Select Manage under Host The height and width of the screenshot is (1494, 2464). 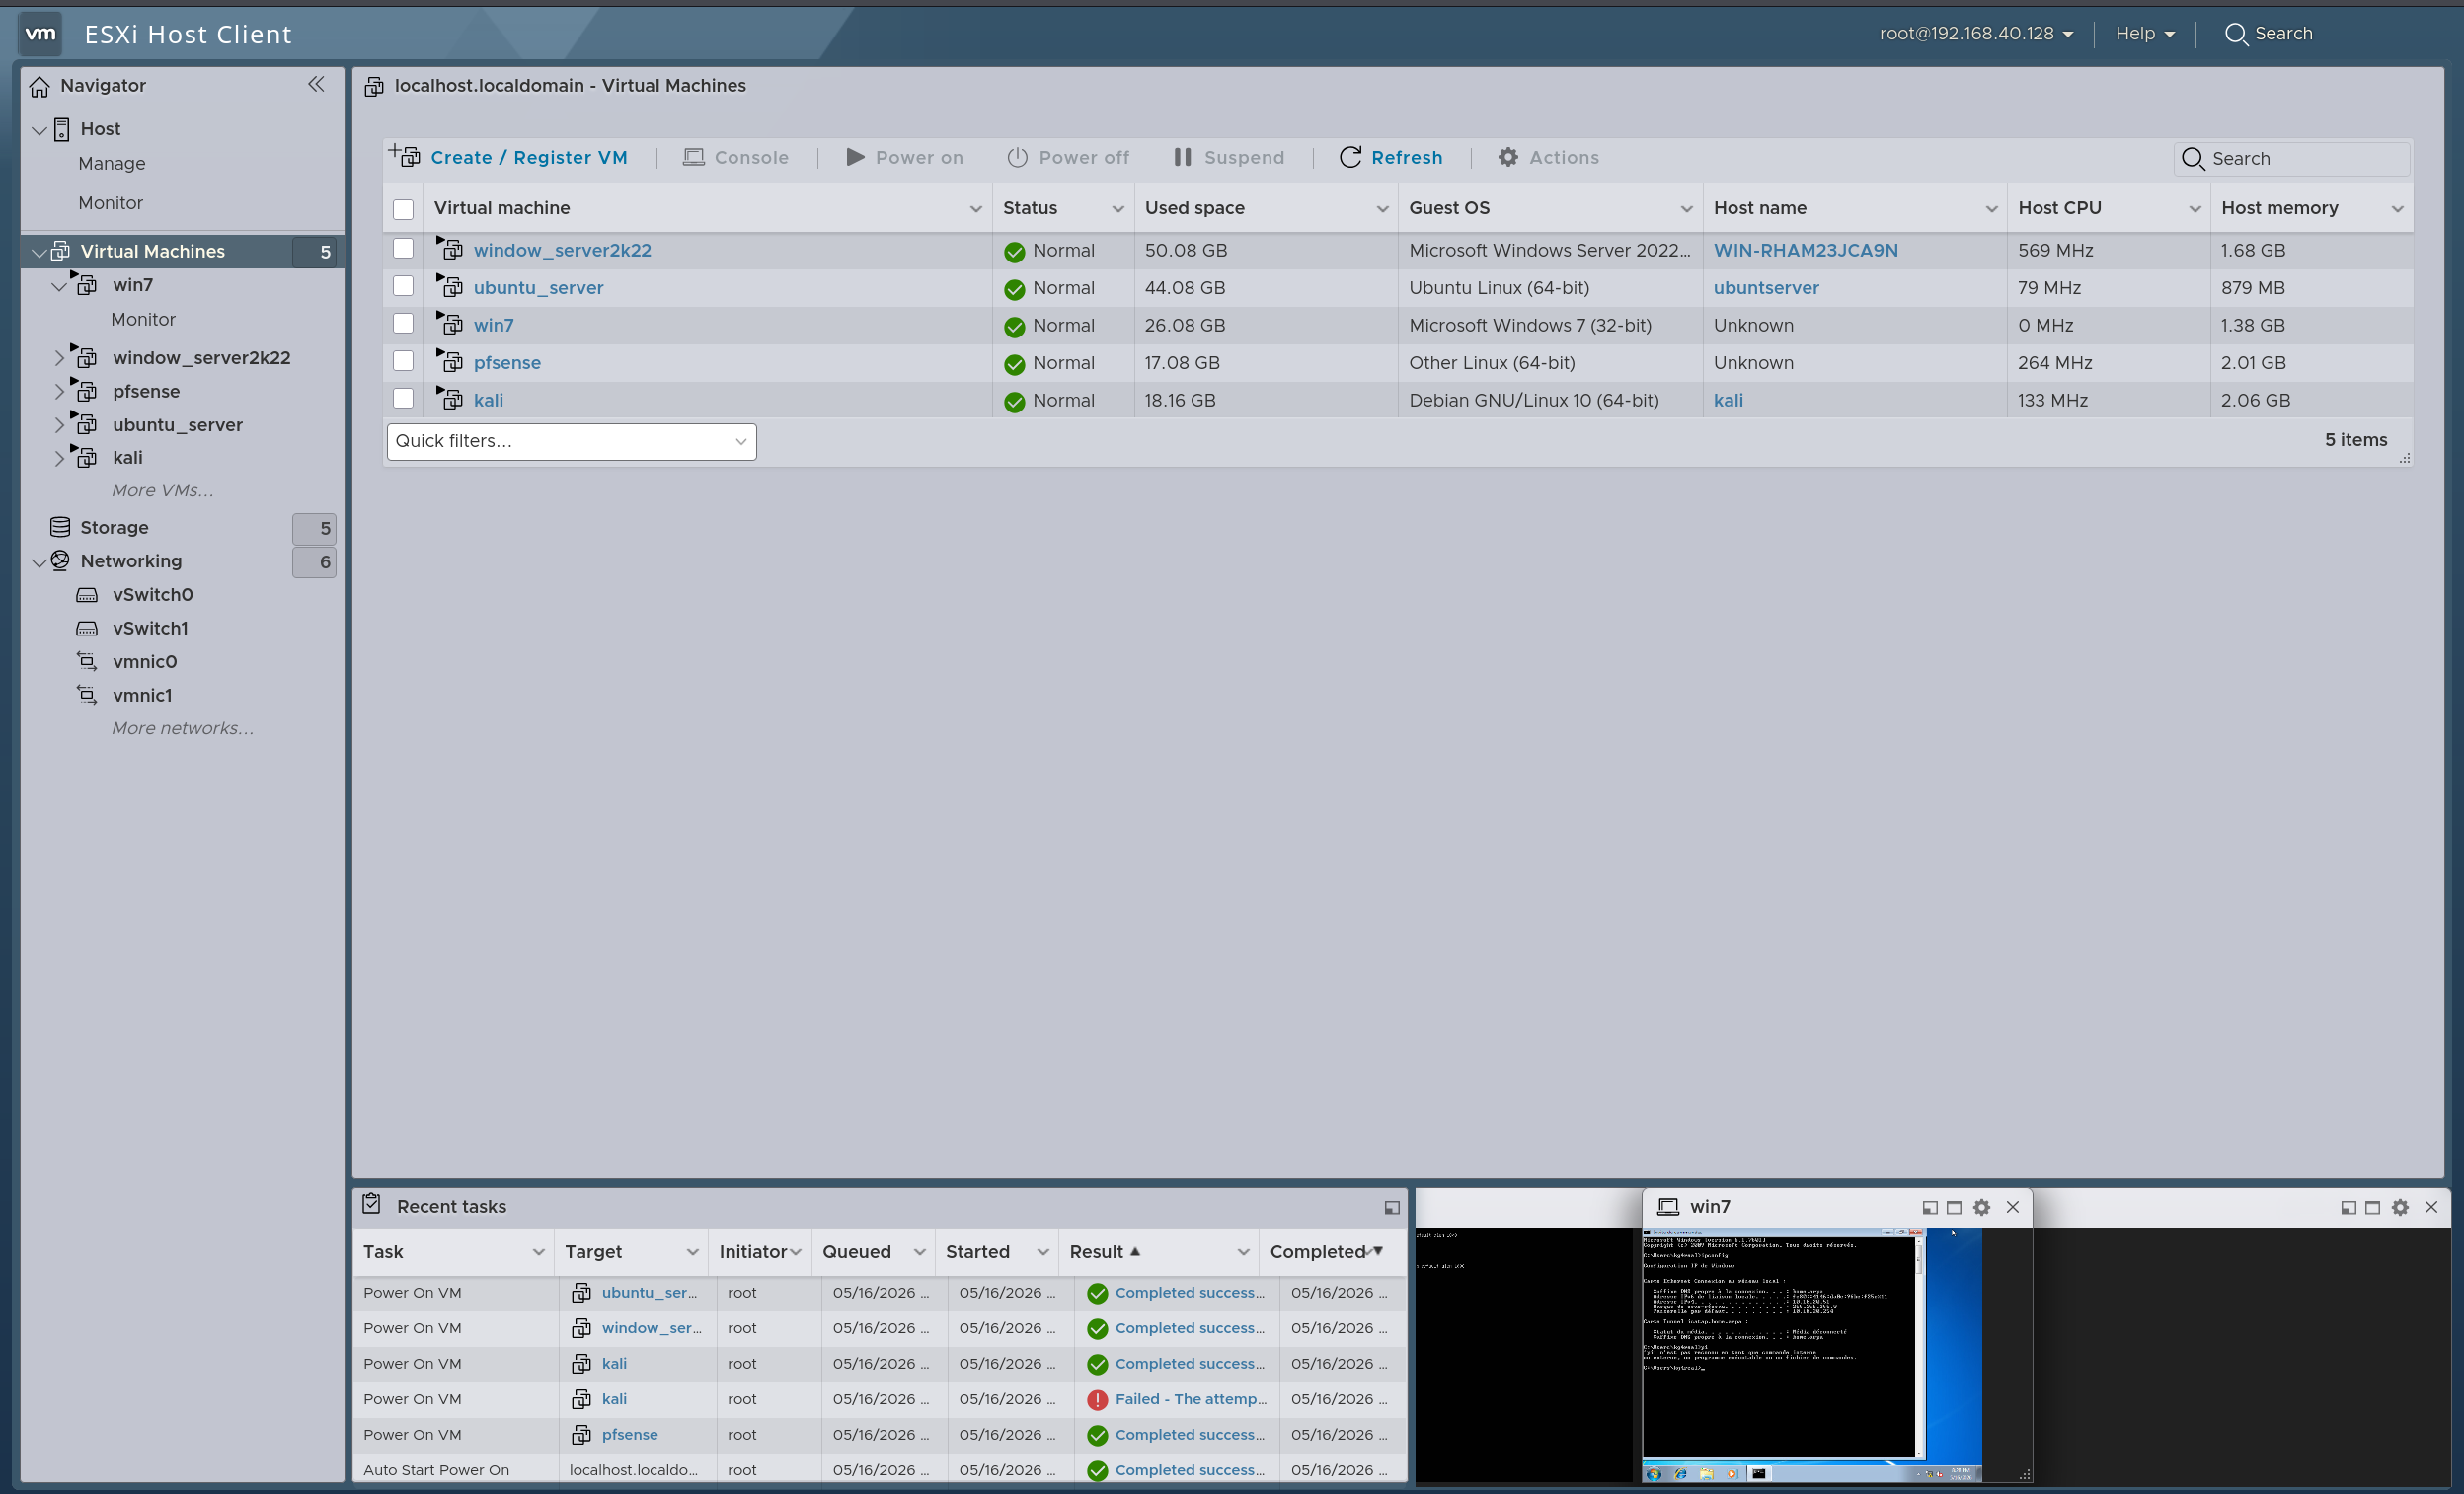pyautogui.click(x=112, y=163)
